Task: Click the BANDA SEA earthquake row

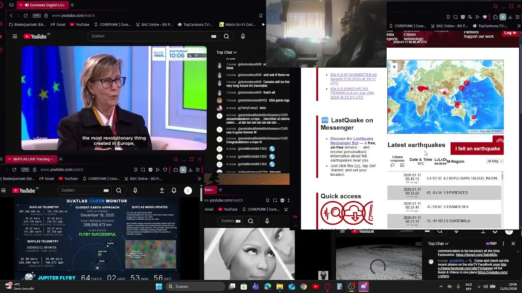Action: point(444,207)
